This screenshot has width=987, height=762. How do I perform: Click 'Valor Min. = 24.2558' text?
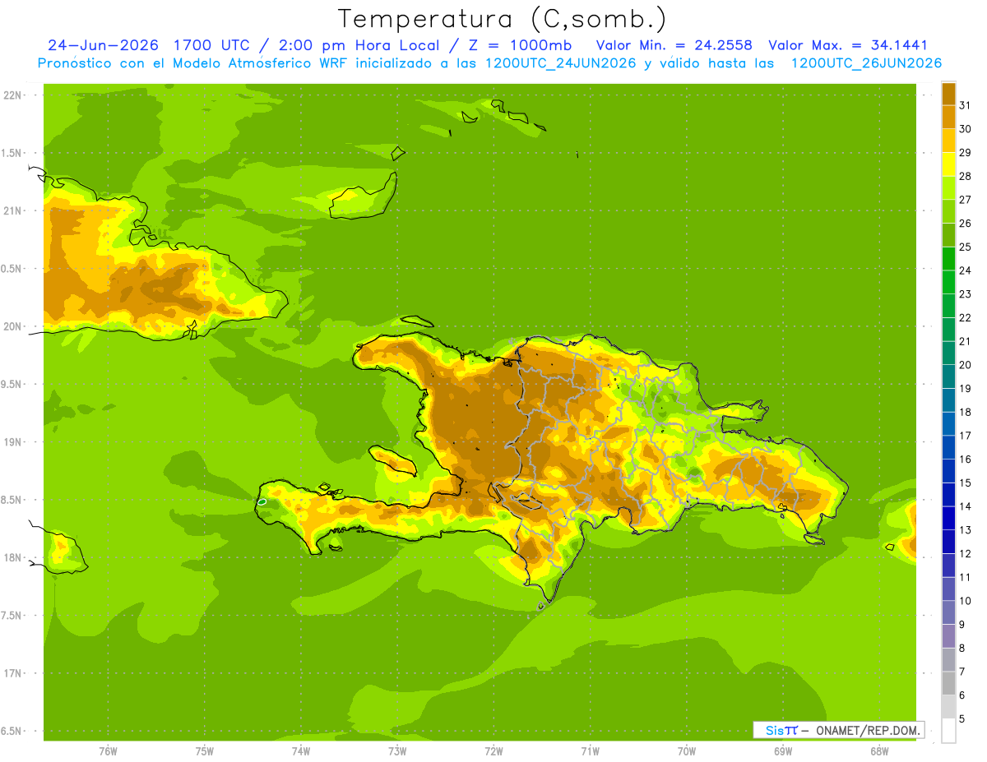pyautogui.click(x=674, y=45)
